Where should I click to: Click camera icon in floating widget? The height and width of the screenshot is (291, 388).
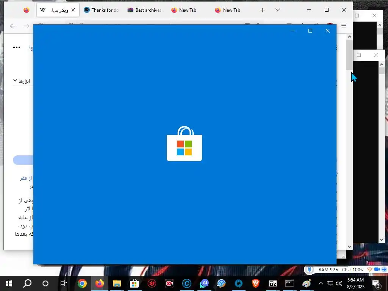click(x=377, y=269)
